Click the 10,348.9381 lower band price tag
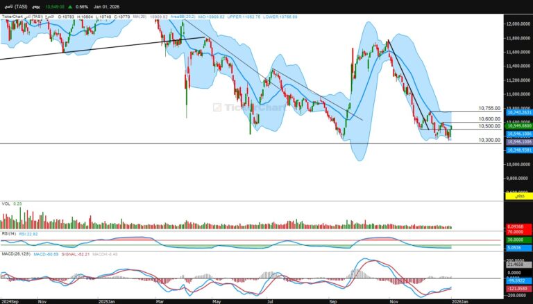Image resolution: width=533 pixels, height=304 pixels. [x=518, y=150]
